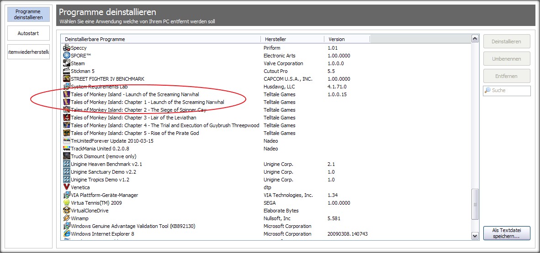The width and height of the screenshot is (540, 253).
Task: Click version 4.1.71.0 cell
Action: click(337, 87)
